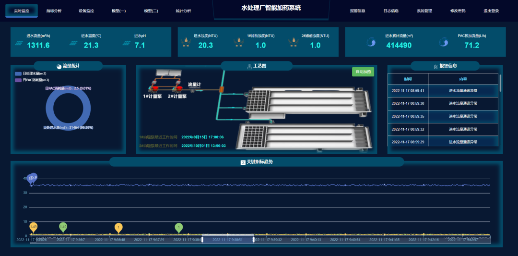Open the 修改密码 link
Image resolution: width=518 pixels, height=256 pixels.
coord(458,11)
